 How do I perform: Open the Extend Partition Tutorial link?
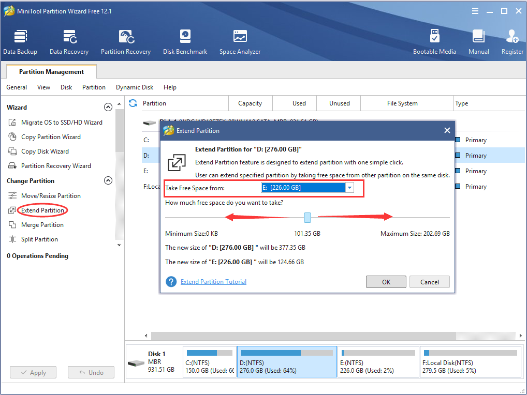(x=213, y=282)
